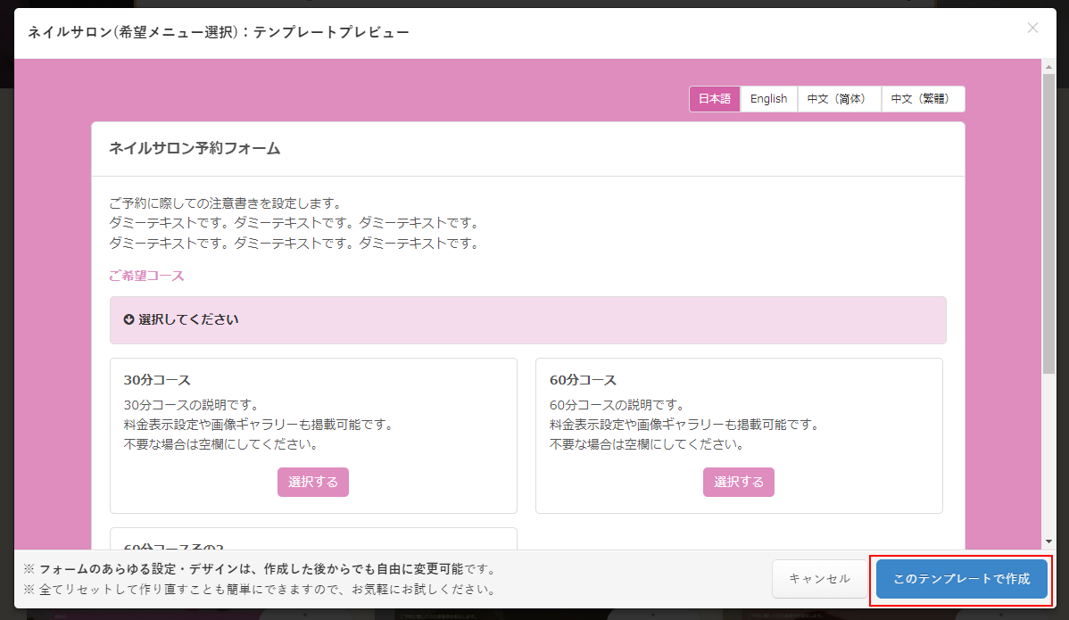Click the ネイルサロン予約フォーム form heading
Image resolution: width=1069 pixels, height=620 pixels.
coord(195,148)
